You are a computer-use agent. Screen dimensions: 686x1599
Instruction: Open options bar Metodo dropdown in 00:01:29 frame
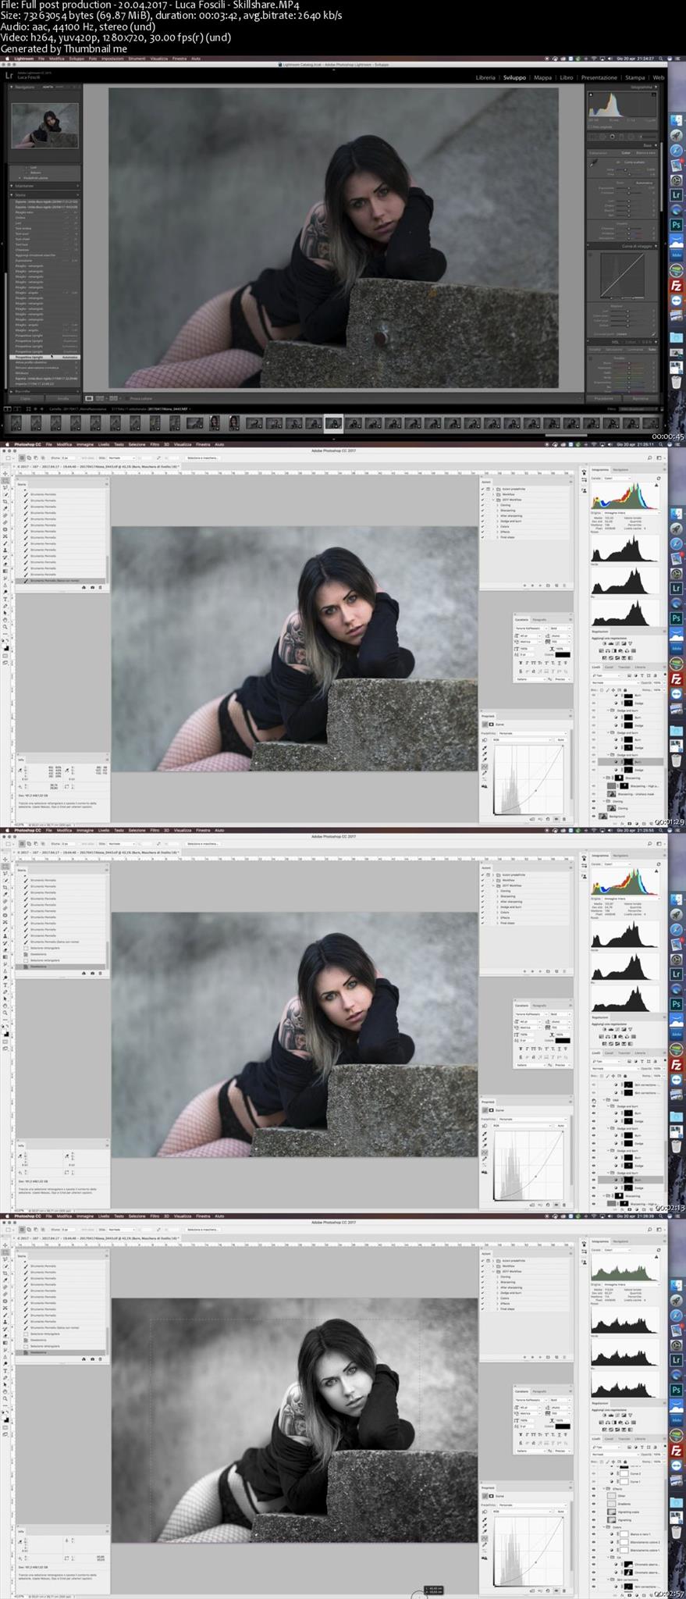click(x=122, y=458)
